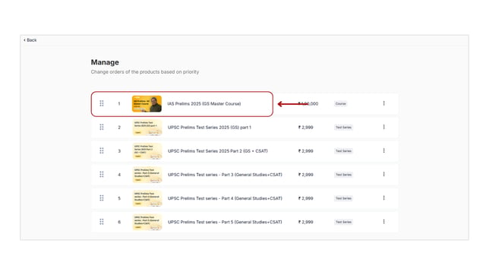Open more options for IAS Prelims 2025 course
The height and width of the screenshot is (275, 489).
tap(384, 103)
